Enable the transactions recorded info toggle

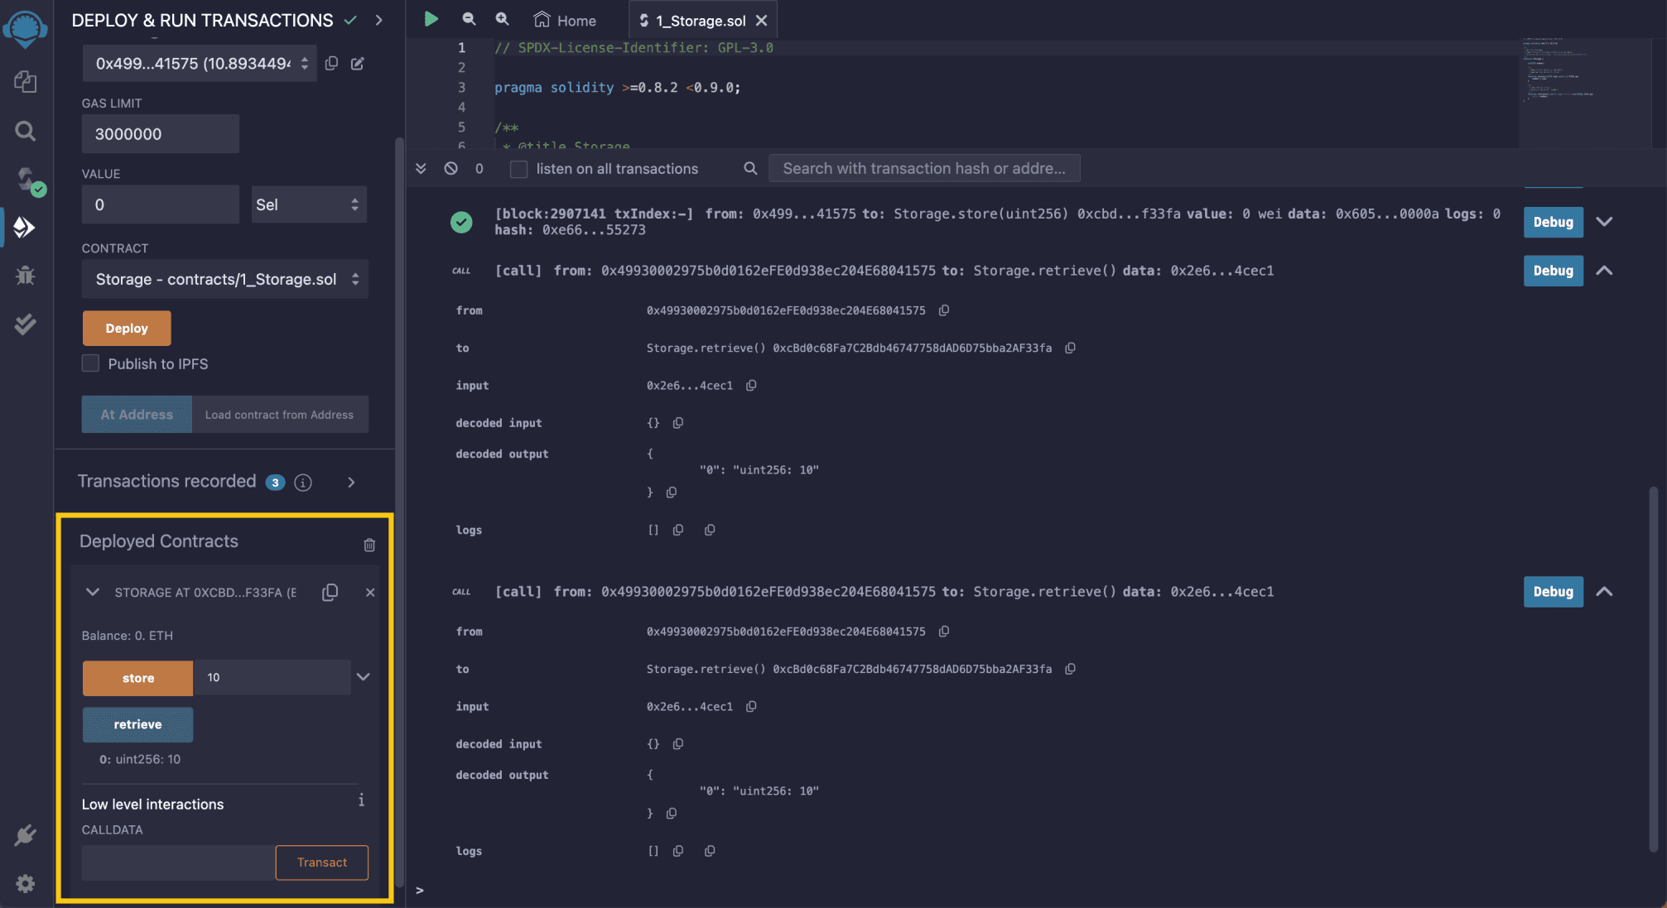tap(300, 482)
